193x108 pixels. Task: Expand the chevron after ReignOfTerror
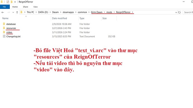point(132,12)
